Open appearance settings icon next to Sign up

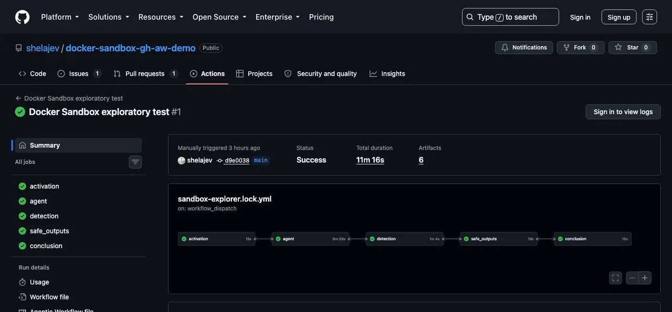pyautogui.click(x=649, y=17)
